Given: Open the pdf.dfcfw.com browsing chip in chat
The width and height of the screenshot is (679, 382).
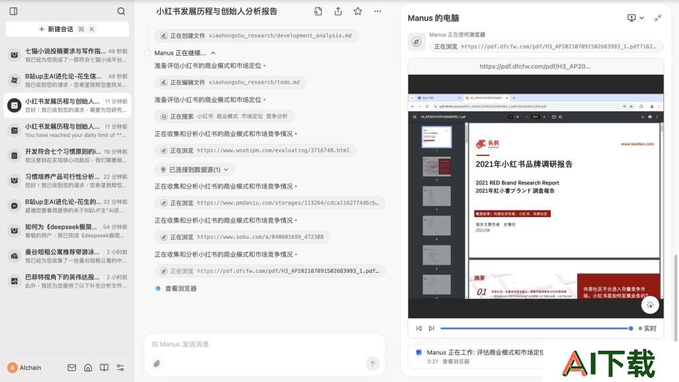Looking at the screenshot, I should (270, 271).
